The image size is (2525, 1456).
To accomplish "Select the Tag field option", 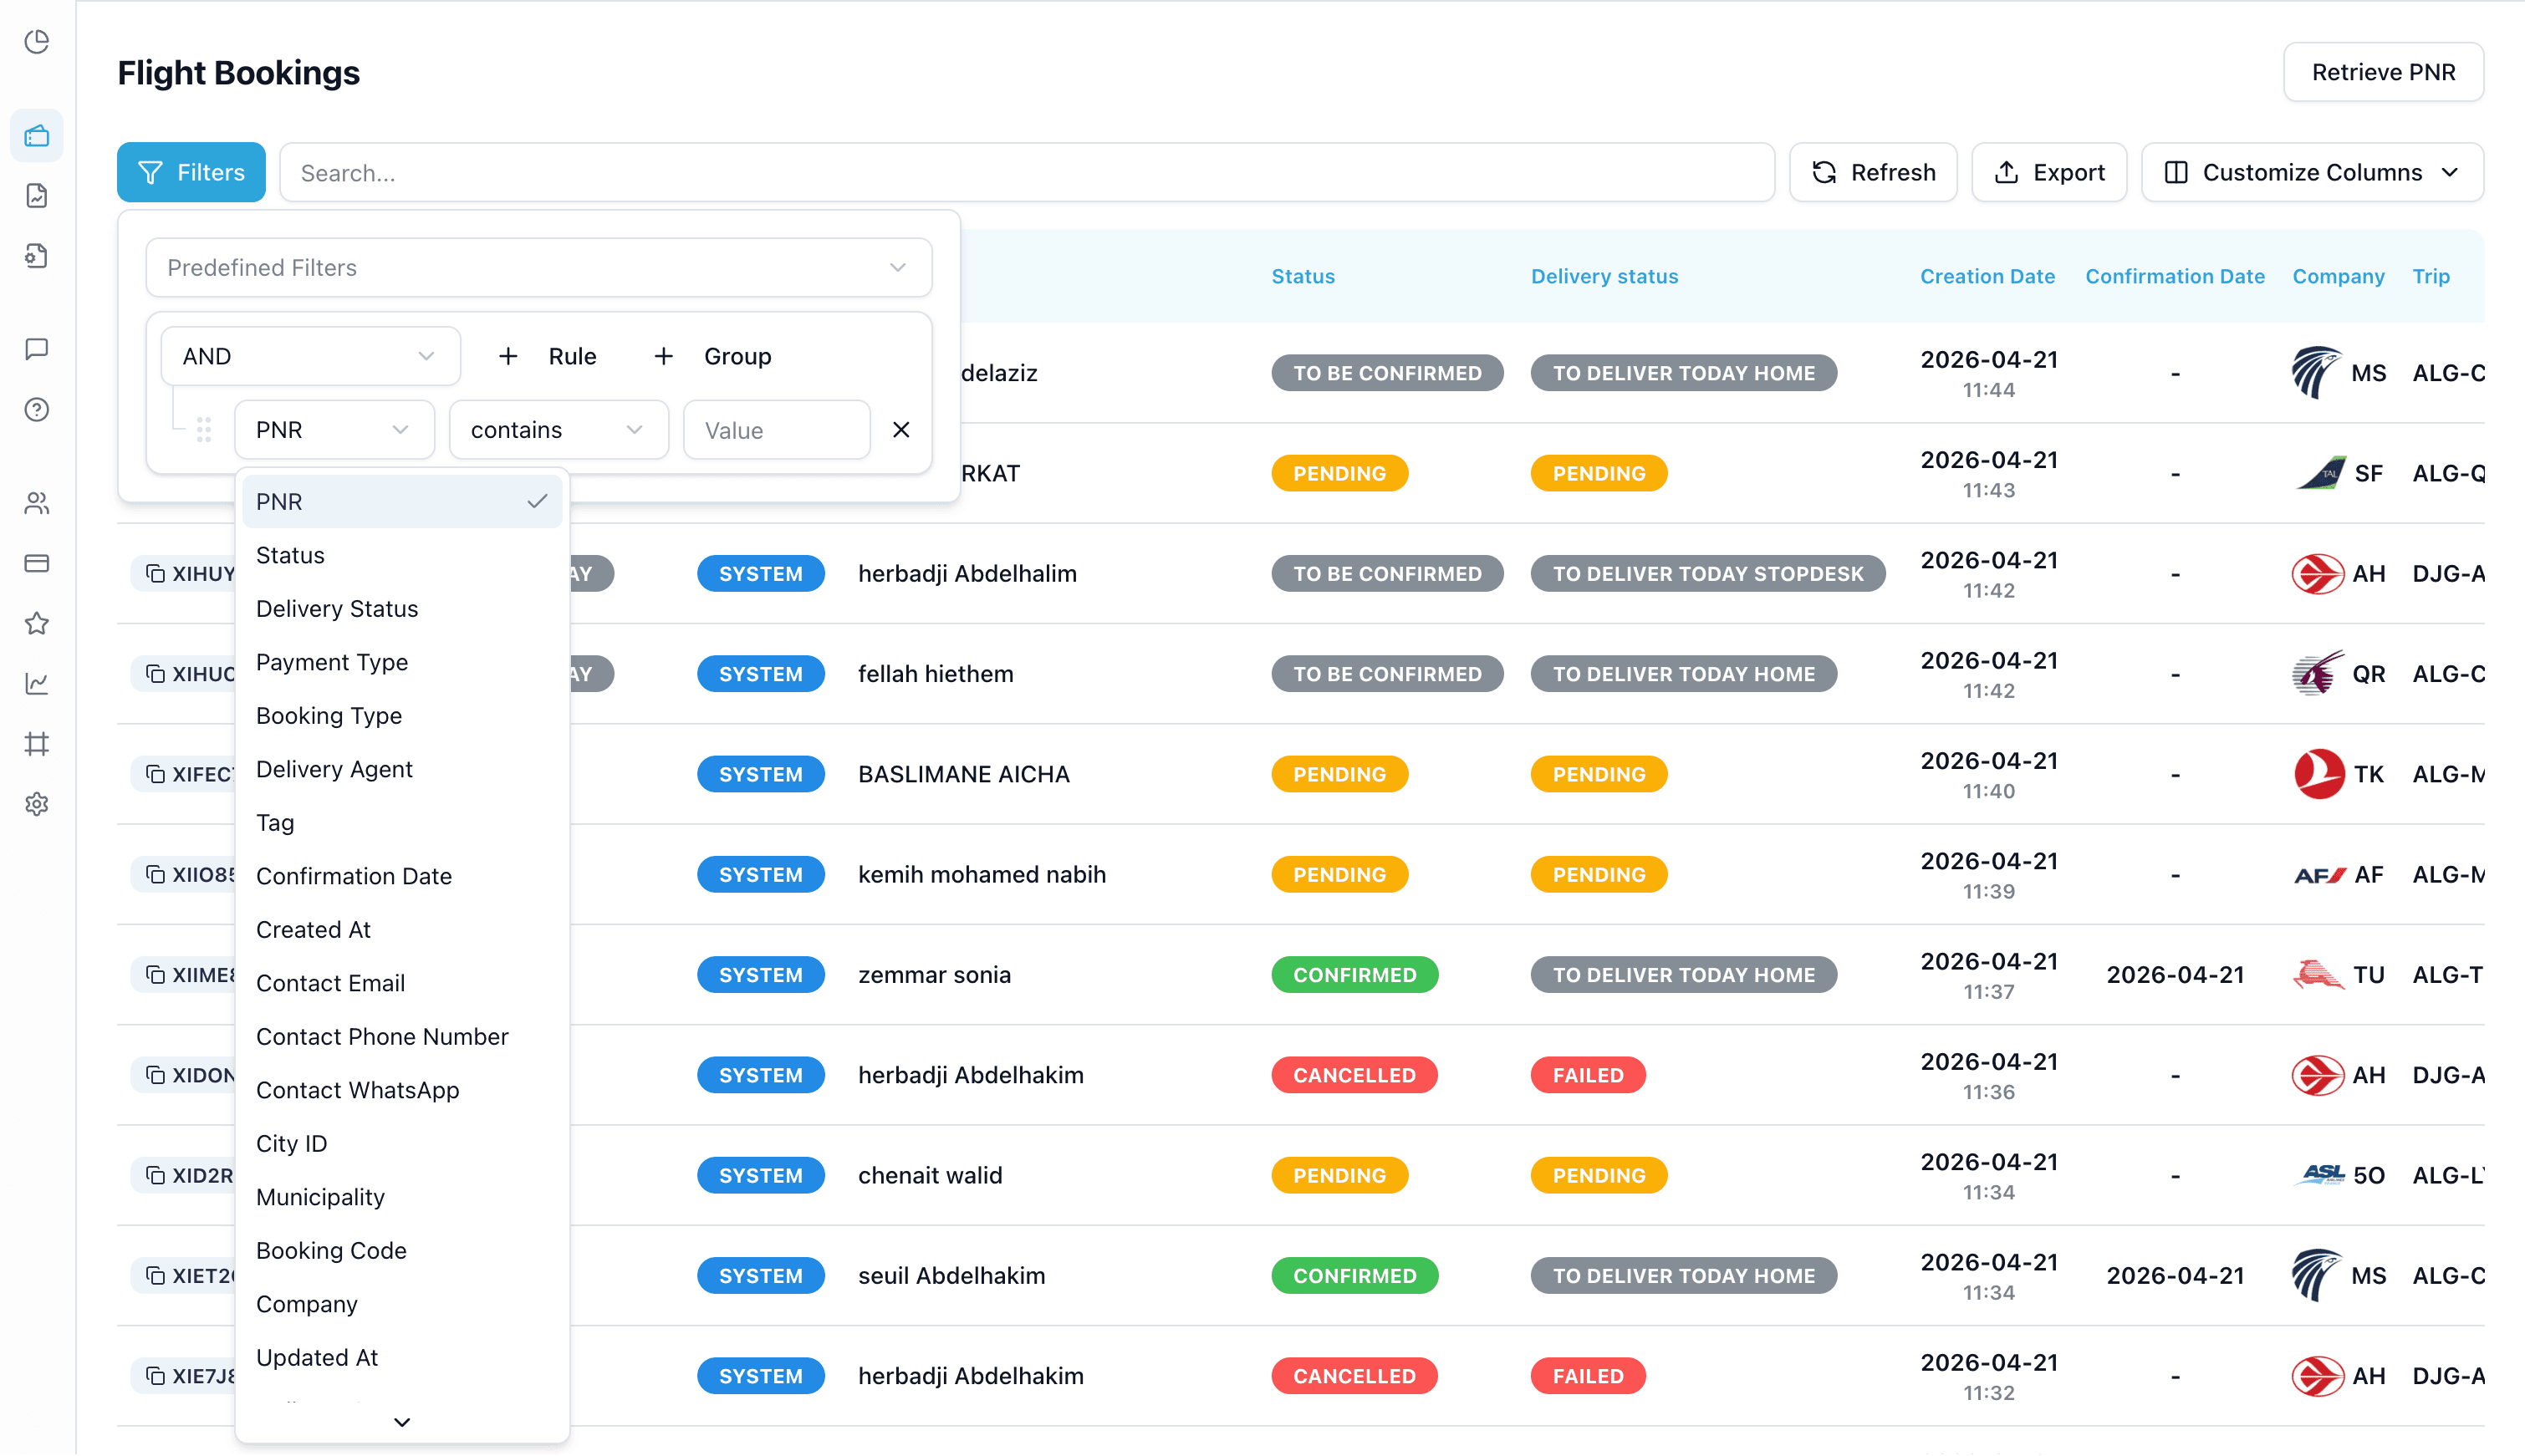I will pos(402,823).
